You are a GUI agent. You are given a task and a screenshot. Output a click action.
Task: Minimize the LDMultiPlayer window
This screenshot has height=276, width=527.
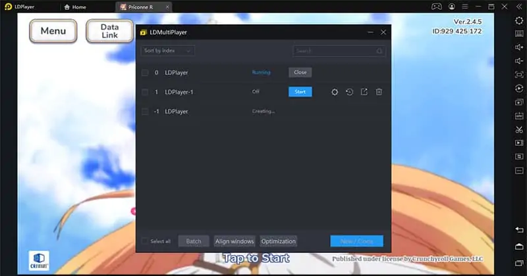[370, 32]
